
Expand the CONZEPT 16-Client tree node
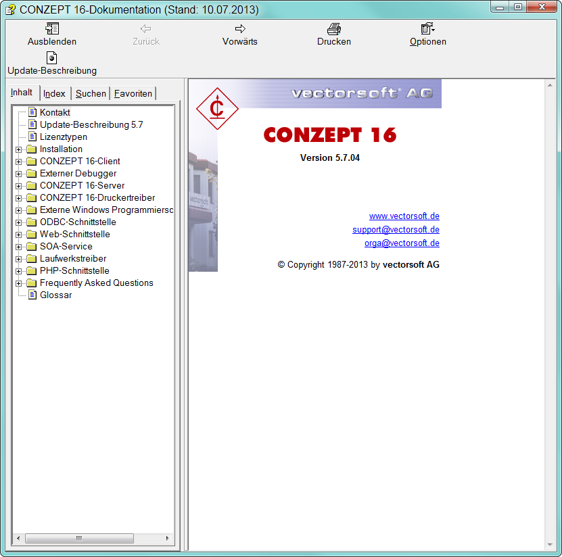click(x=18, y=162)
